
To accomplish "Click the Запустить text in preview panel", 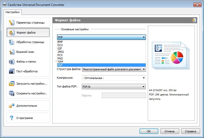I will coord(155,99).
